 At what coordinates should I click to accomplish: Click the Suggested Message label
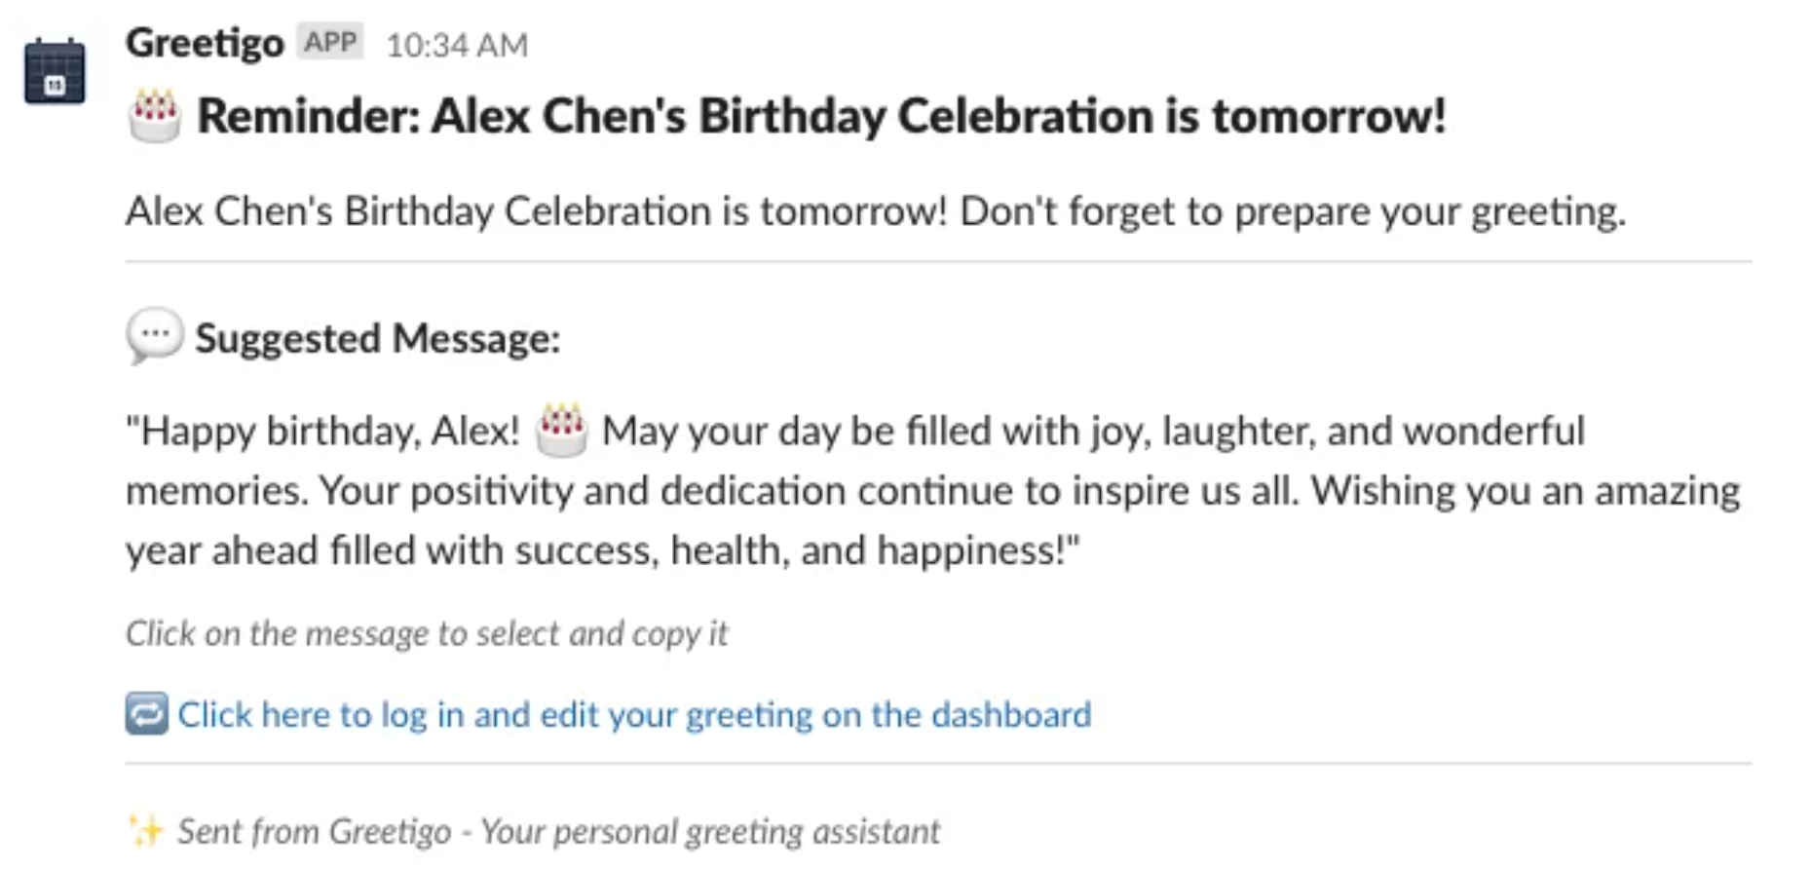(378, 339)
